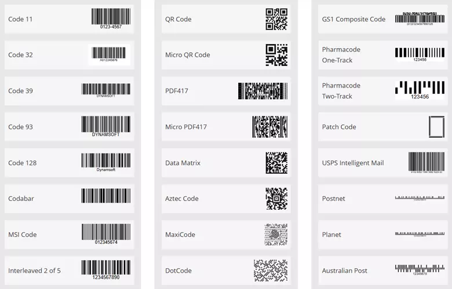452x289 pixels.
Task: Click the PDF417 barcode image
Action: [263, 91]
